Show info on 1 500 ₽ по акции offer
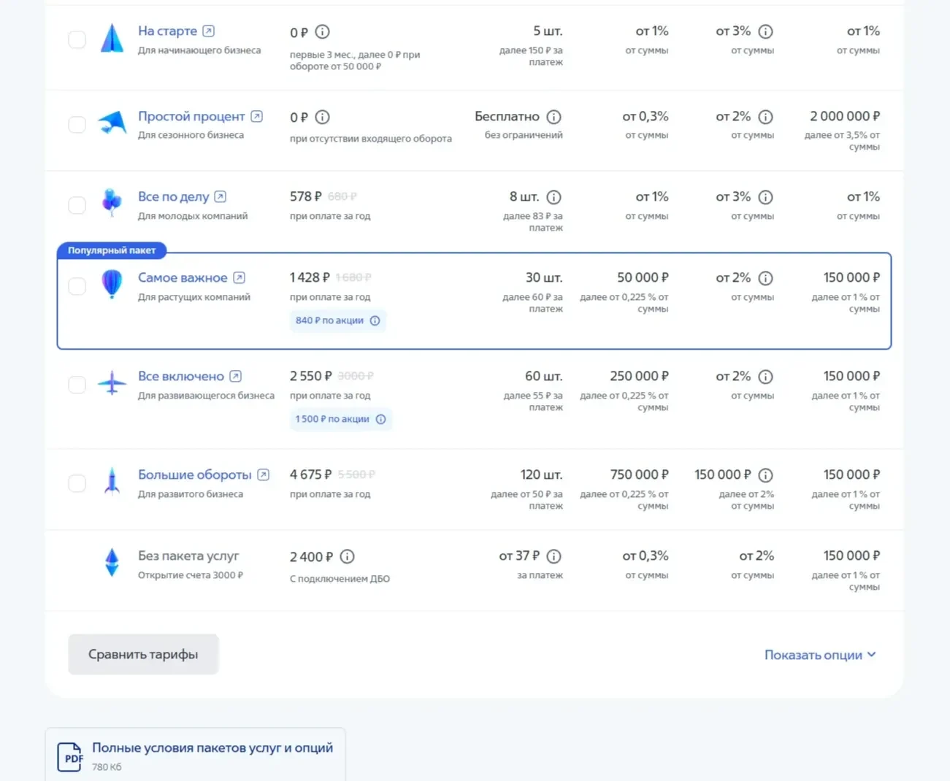The width and height of the screenshot is (950, 781). pyautogui.click(x=380, y=419)
